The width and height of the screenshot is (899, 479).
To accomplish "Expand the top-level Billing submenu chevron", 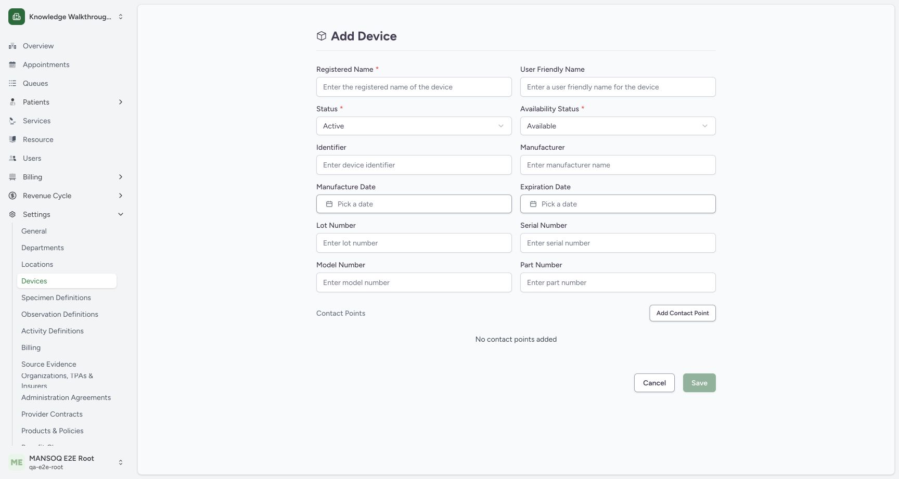I will coord(121,177).
